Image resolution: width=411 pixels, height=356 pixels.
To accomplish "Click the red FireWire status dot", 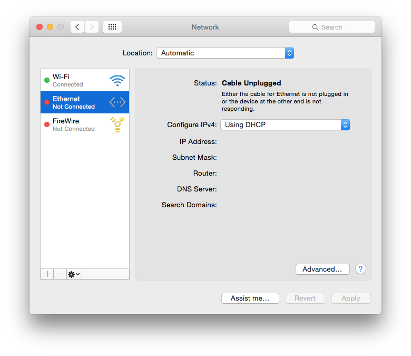I will point(47,124).
